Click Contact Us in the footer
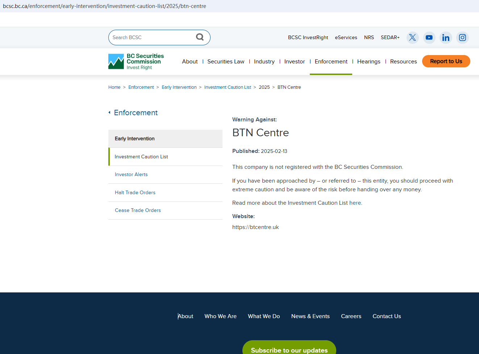Viewport: 479px width, 354px height. click(387, 316)
